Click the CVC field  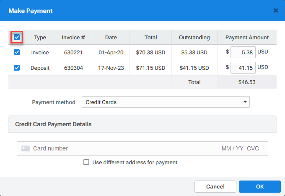coord(253,148)
